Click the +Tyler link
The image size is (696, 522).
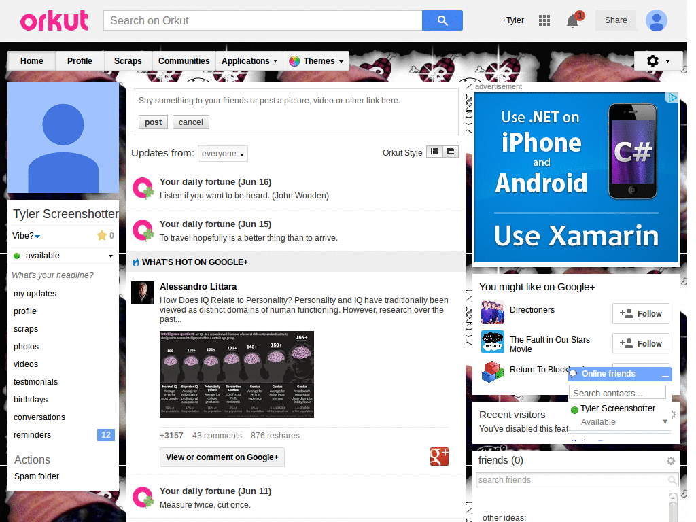coord(512,20)
